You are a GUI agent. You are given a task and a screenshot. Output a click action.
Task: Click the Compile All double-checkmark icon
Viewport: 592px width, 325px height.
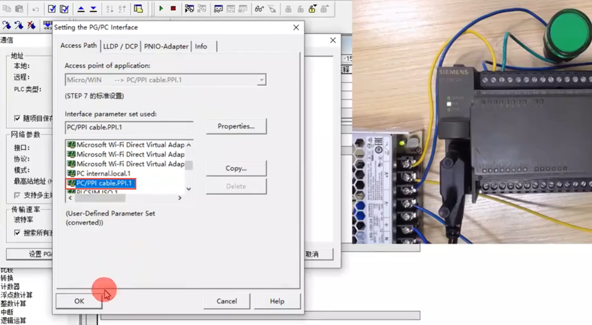click(x=64, y=9)
